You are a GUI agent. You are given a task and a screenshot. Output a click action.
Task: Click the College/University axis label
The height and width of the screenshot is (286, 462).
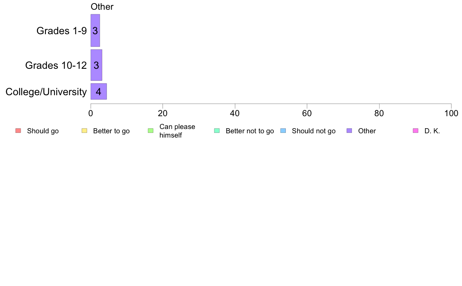46,92
